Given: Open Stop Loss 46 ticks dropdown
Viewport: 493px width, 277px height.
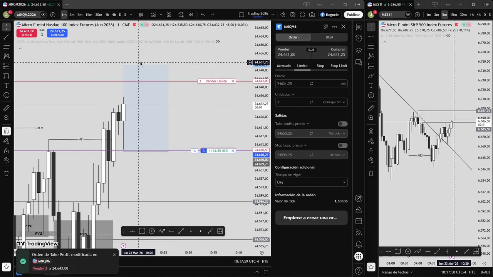Looking at the screenshot, I should (x=337, y=155).
